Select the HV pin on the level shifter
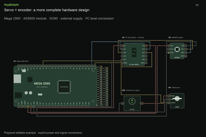Screen dimensions: 206x137 [146, 46]
